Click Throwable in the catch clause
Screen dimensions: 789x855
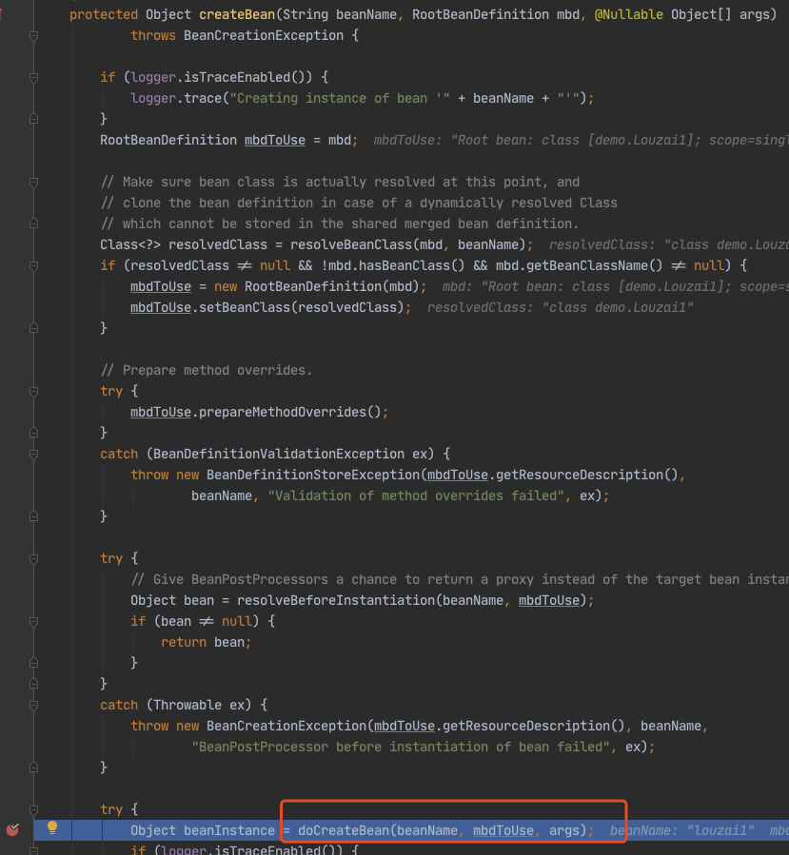187,705
